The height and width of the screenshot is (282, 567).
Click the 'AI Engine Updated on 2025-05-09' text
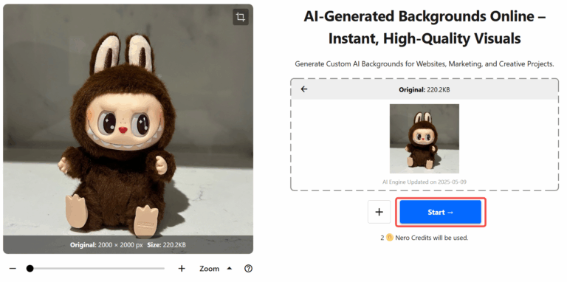pos(425,182)
